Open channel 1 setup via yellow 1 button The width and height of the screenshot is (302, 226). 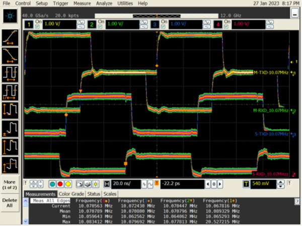click(x=29, y=25)
